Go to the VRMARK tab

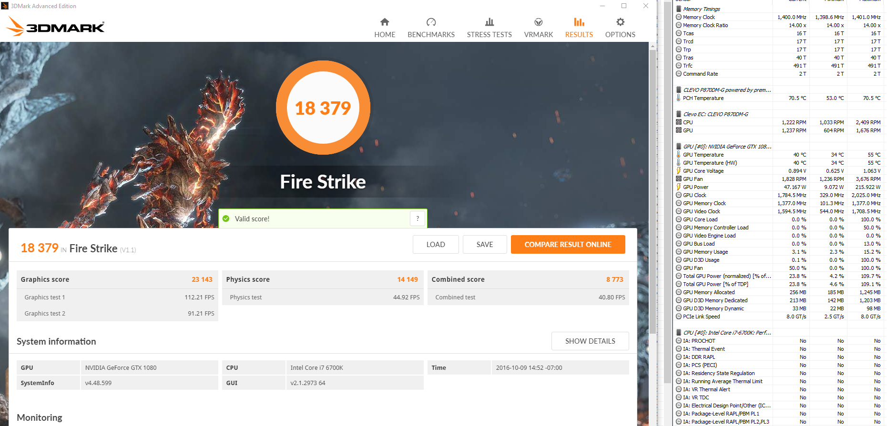tap(539, 28)
